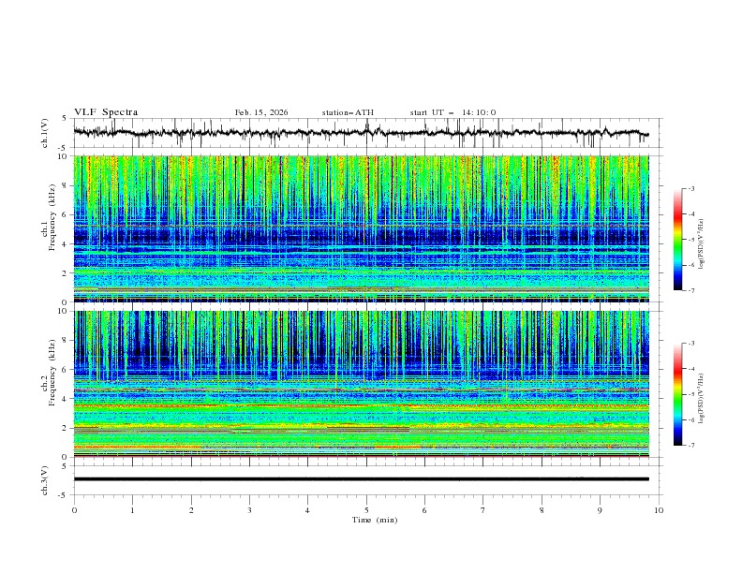Click the ch.1 spectrogram color scale bar

point(678,239)
